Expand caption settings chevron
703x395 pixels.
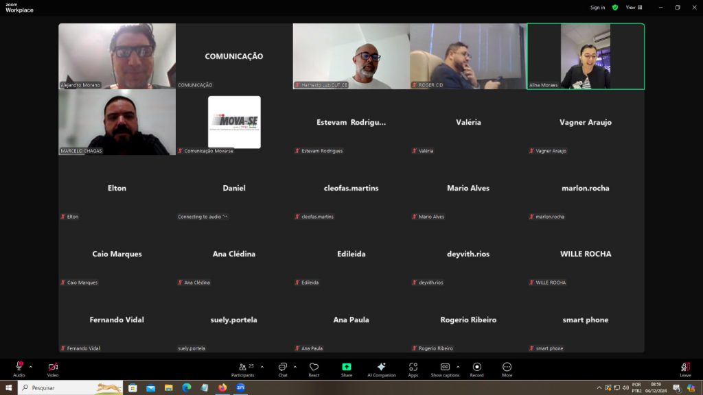point(458,367)
